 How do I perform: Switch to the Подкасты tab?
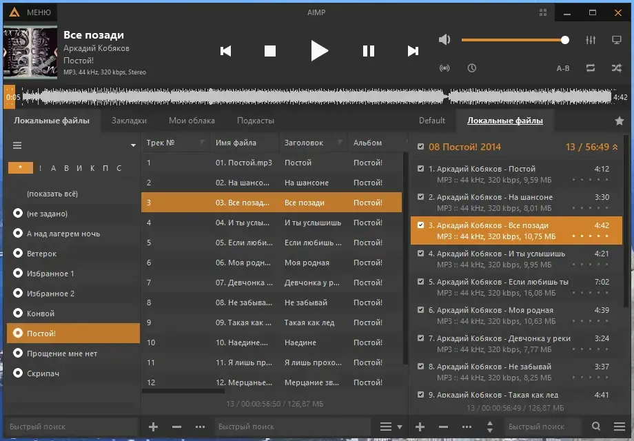pos(256,121)
